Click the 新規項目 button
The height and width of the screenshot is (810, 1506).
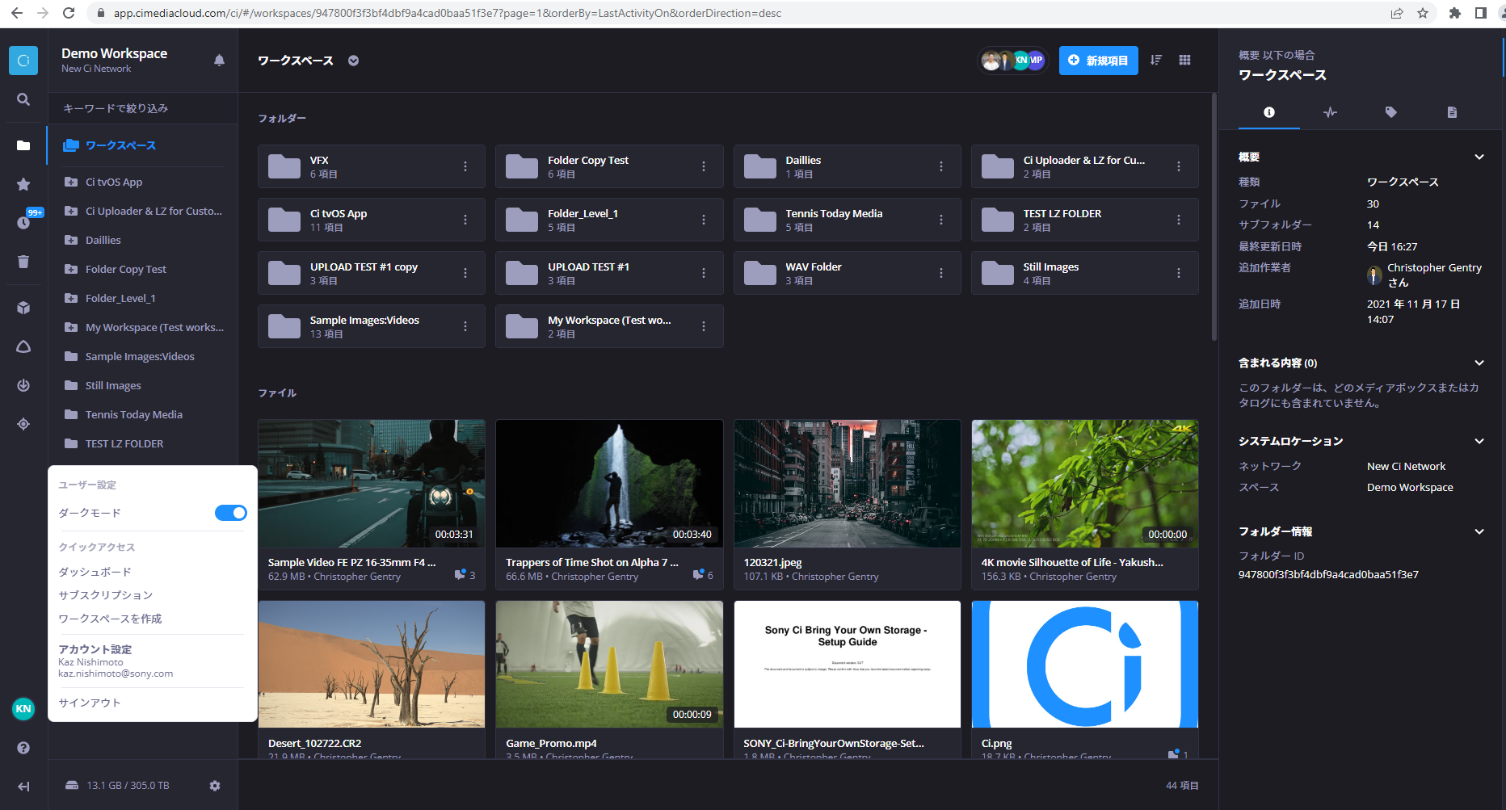1099,61
